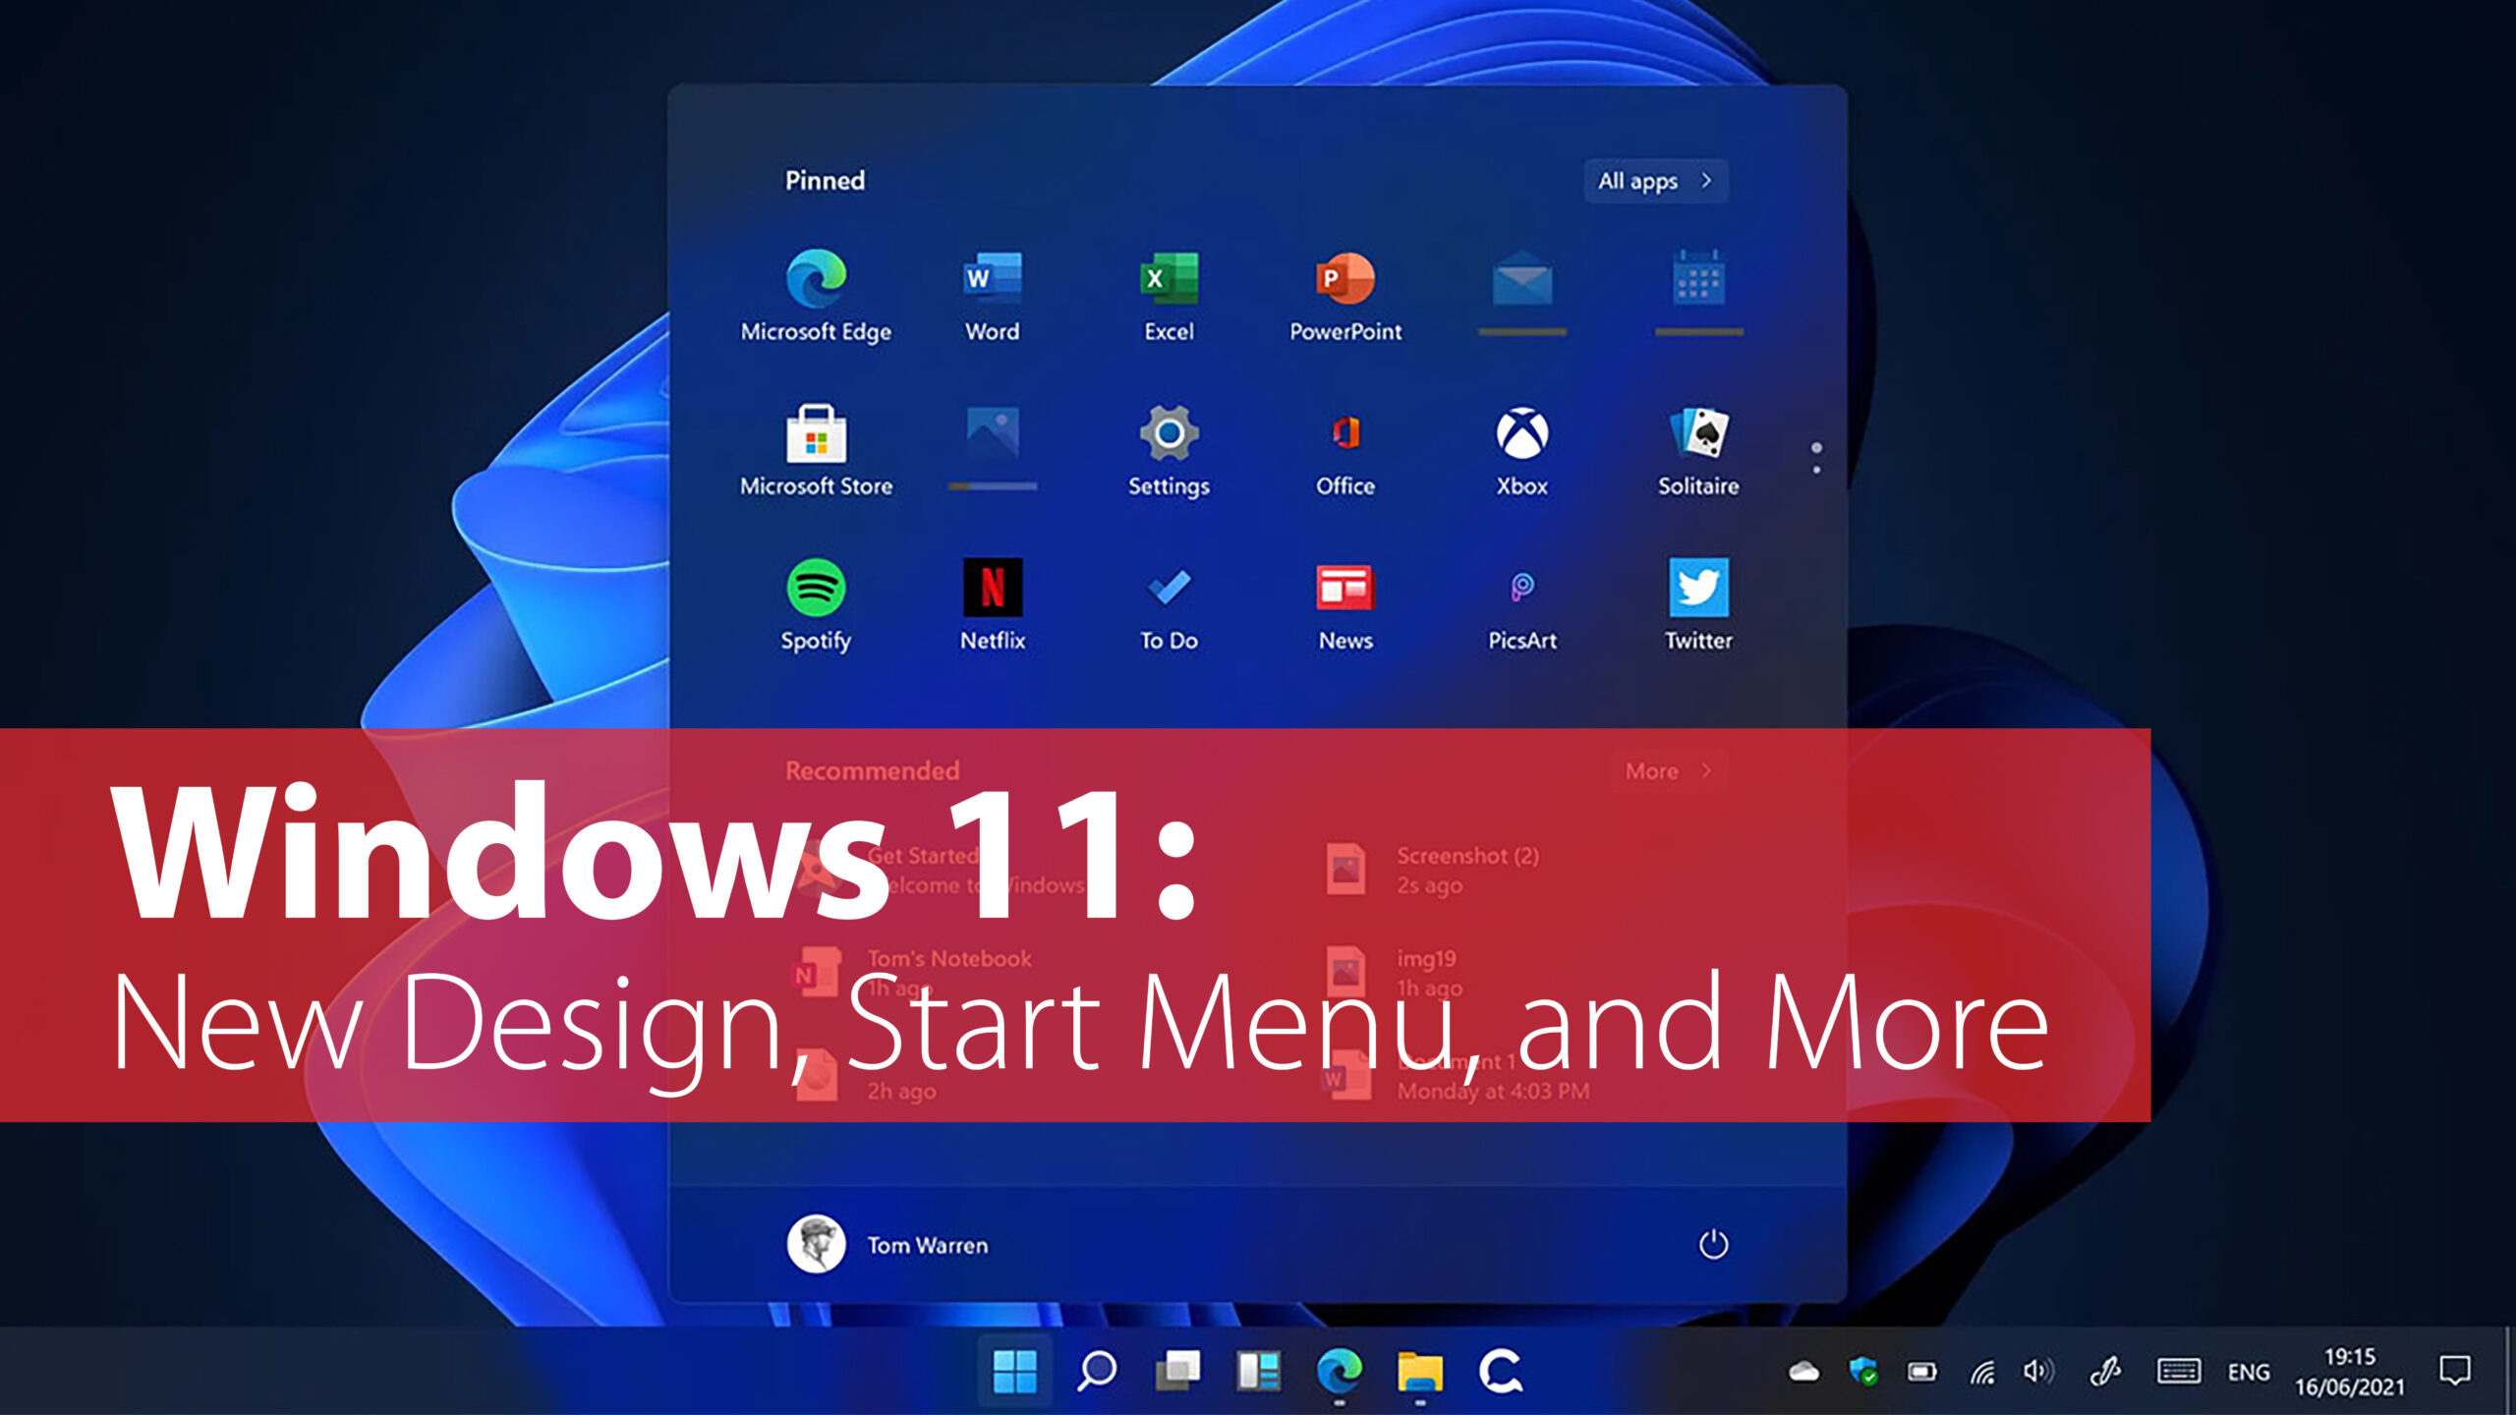Open Microsoft Store from pinned apps
Screen dimensions: 2516x1415
(816, 450)
